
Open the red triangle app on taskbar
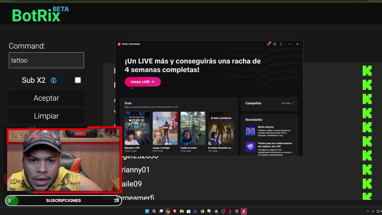point(230,211)
